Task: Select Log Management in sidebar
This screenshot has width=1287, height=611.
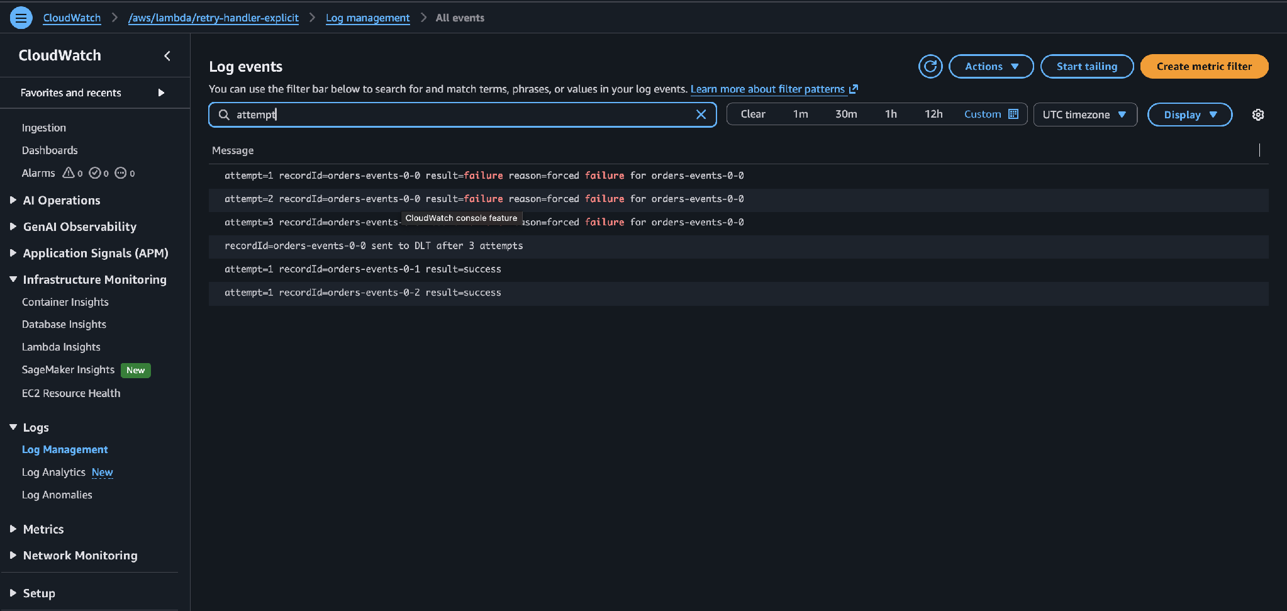Action: click(65, 450)
